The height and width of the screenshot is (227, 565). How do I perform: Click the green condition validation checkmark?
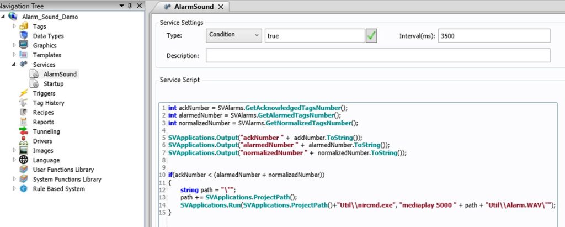pos(372,36)
